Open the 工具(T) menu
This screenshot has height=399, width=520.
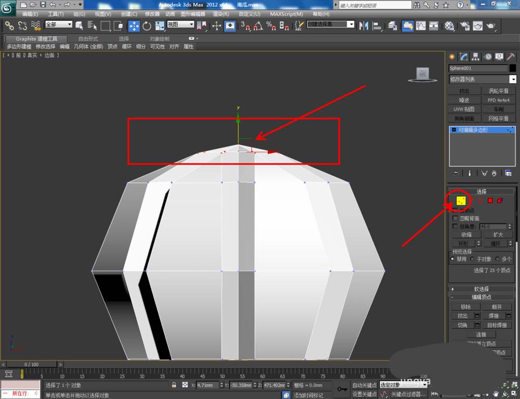56,14
